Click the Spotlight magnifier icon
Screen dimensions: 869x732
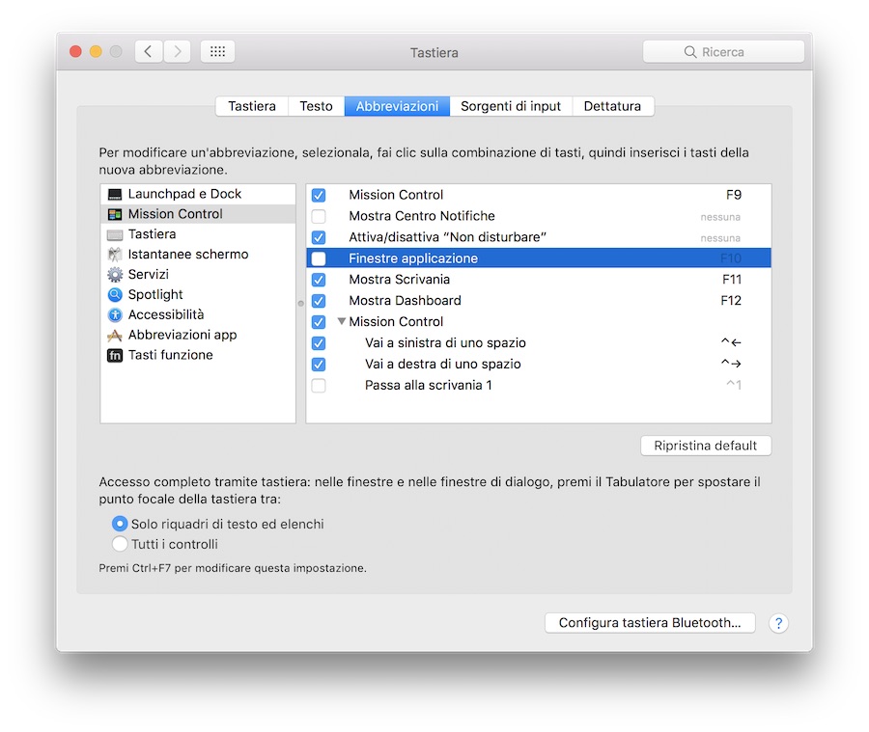click(115, 294)
